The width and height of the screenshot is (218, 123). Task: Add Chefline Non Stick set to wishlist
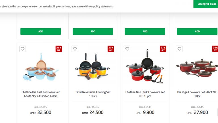(127, 49)
